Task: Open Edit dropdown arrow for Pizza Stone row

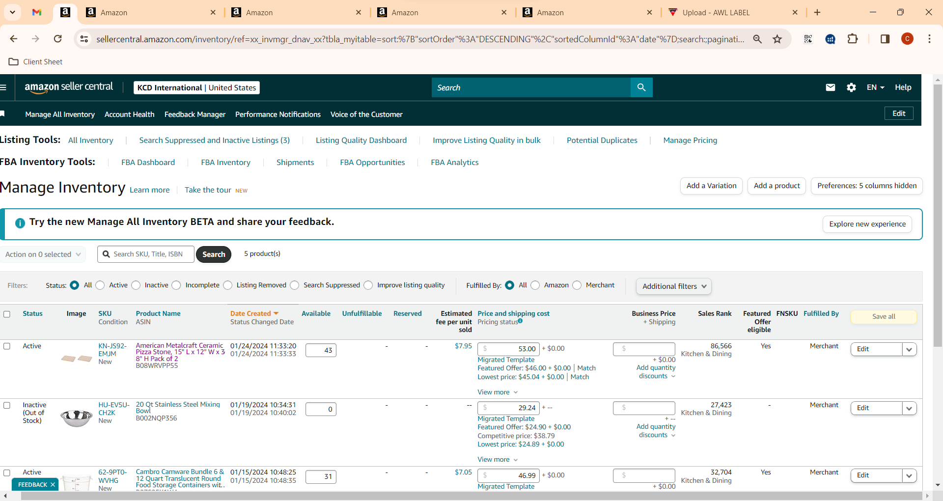Action: [x=909, y=349]
